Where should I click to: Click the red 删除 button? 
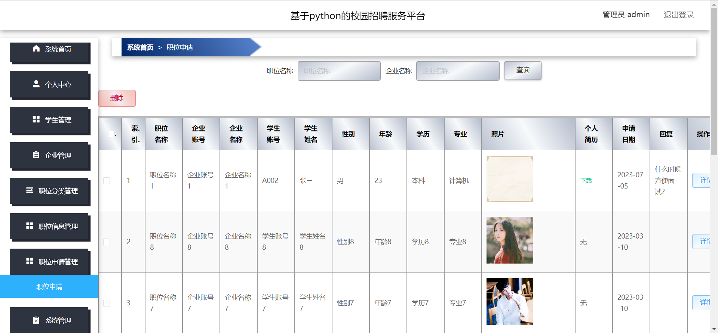[x=117, y=98]
